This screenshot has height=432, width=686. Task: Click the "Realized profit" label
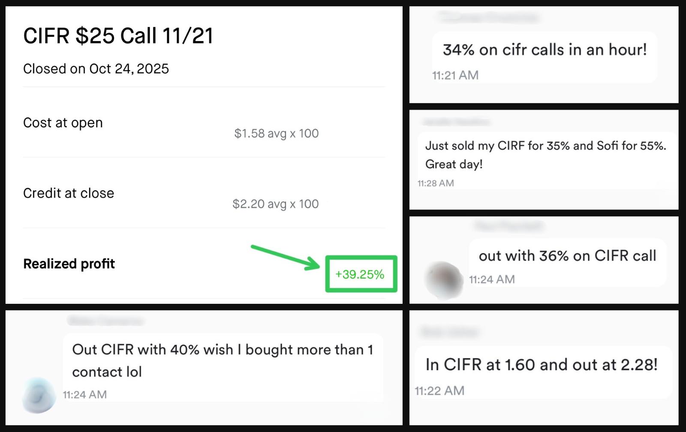(x=69, y=264)
